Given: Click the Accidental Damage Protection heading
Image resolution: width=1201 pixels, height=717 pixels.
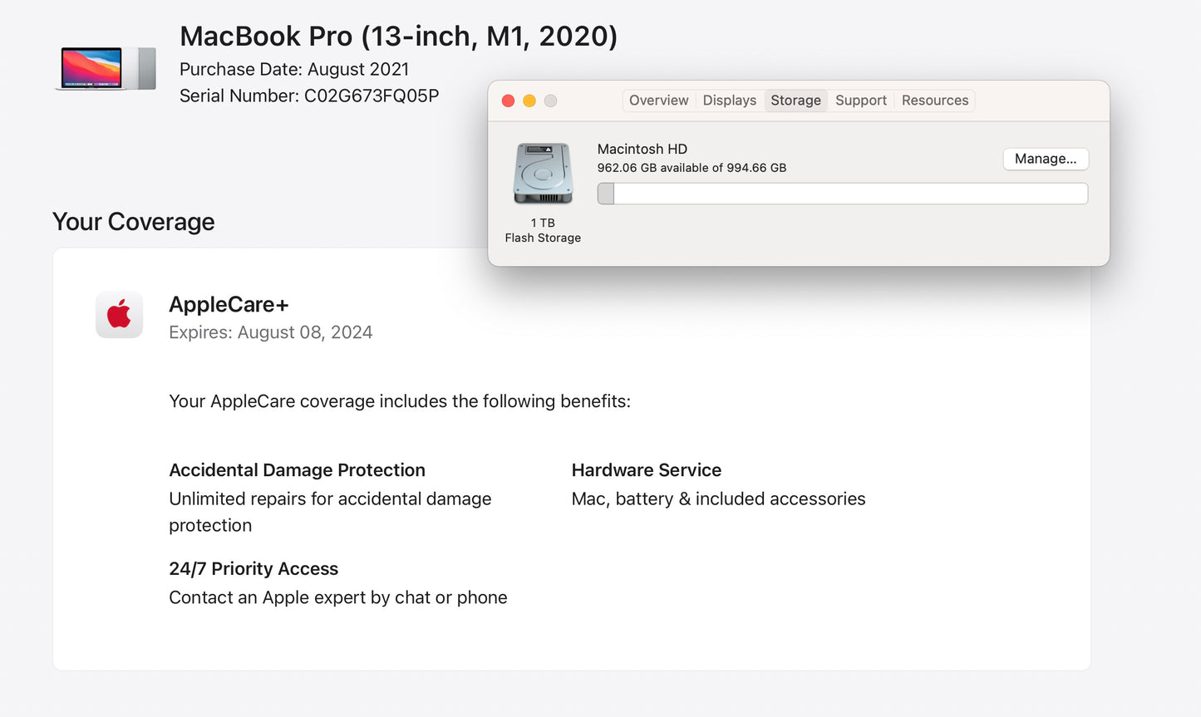Looking at the screenshot, I should (x=297, y=469).
